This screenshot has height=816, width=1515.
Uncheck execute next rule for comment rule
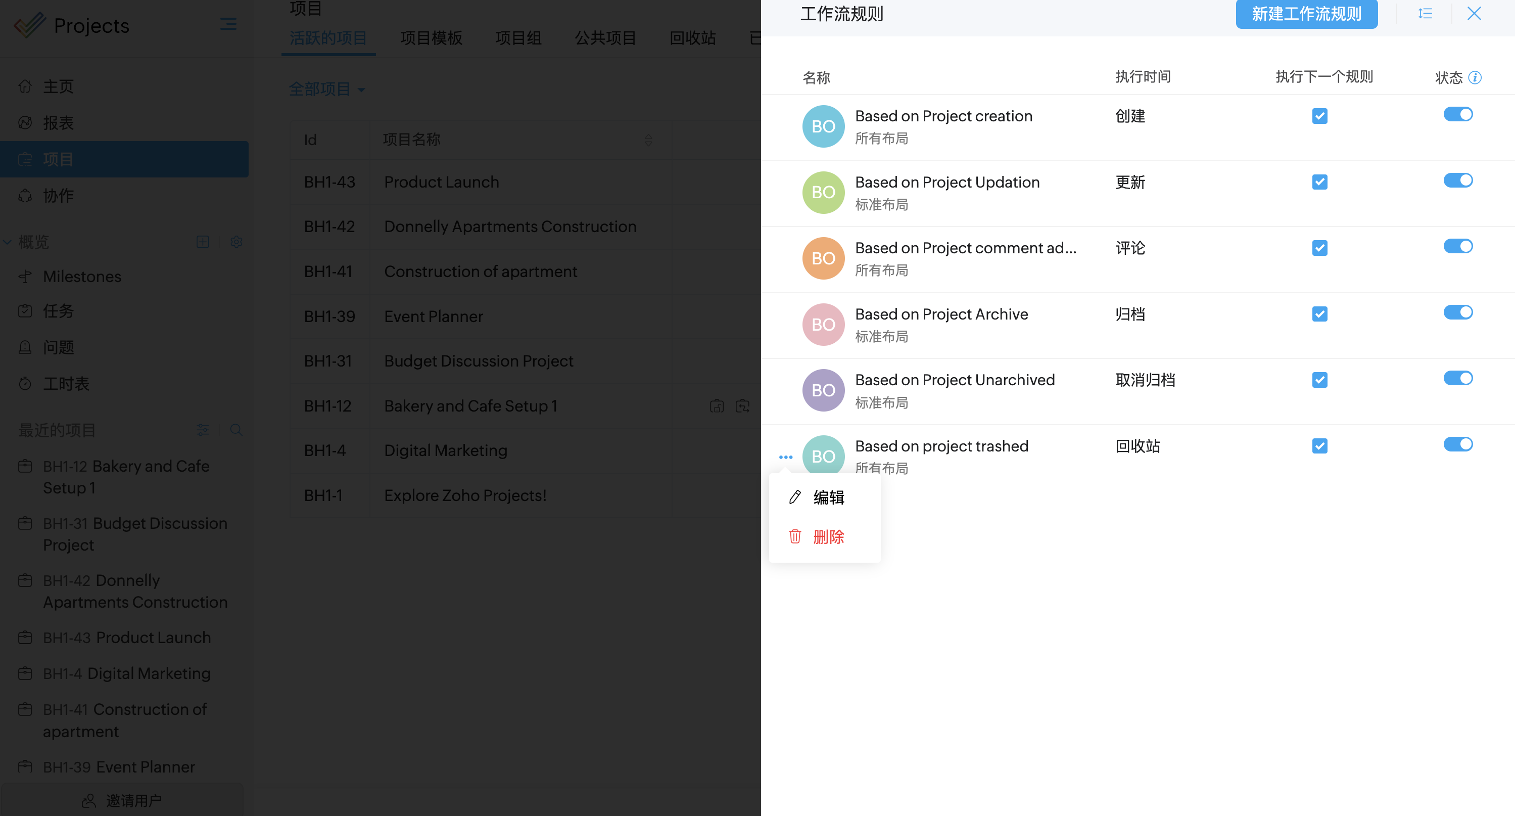point(1319,248)
